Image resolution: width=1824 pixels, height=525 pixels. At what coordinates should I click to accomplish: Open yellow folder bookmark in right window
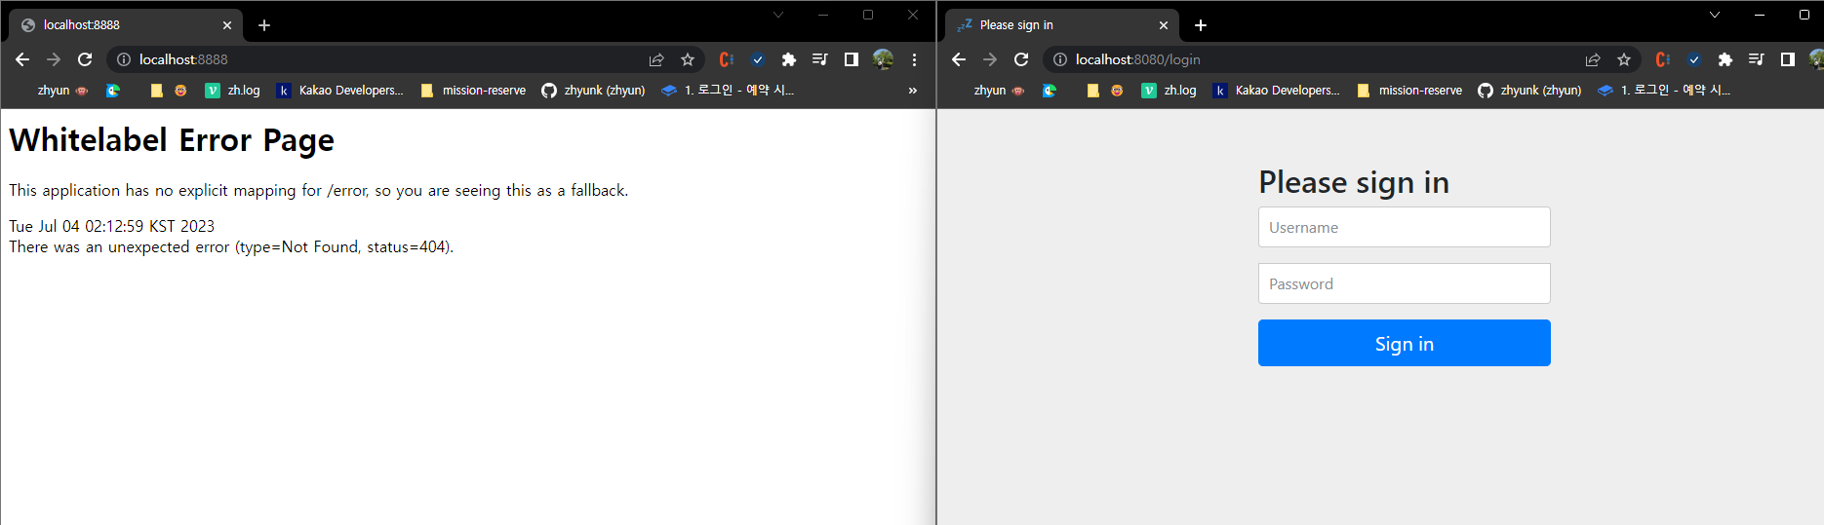click(x=1092, y=91)
